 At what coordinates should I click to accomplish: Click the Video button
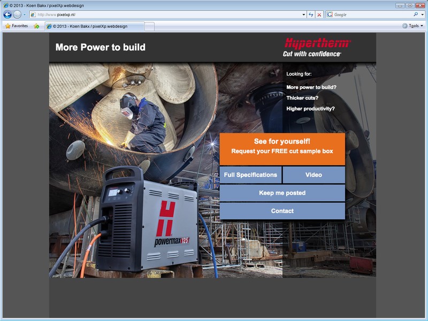[314, 175]
